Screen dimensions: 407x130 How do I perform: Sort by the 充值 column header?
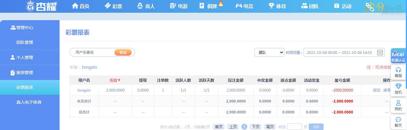115,80
